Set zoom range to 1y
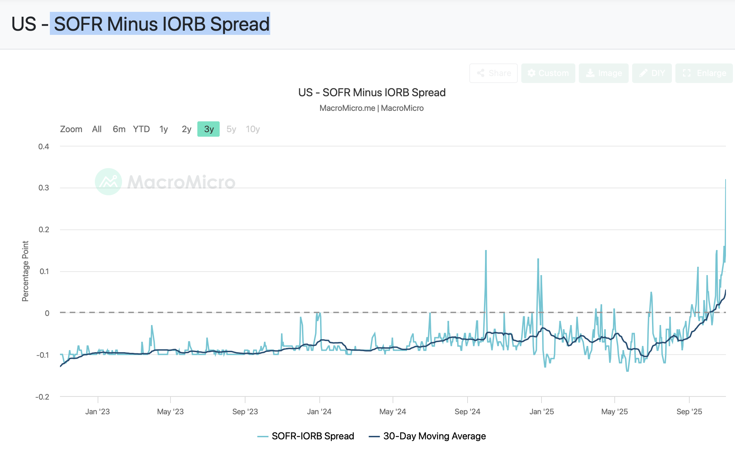 click(x=164, y=129)
